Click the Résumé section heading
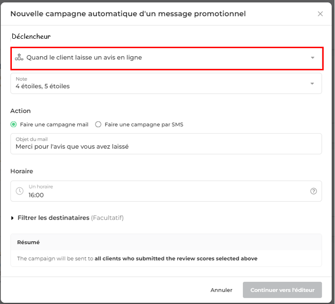The width and height of the screenshot is (335, 304). [x=28, y=242]
